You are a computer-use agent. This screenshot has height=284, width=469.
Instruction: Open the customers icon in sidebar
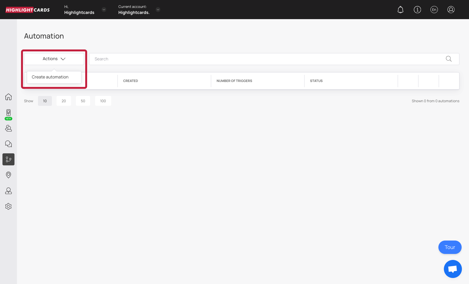tap(8, 128)
